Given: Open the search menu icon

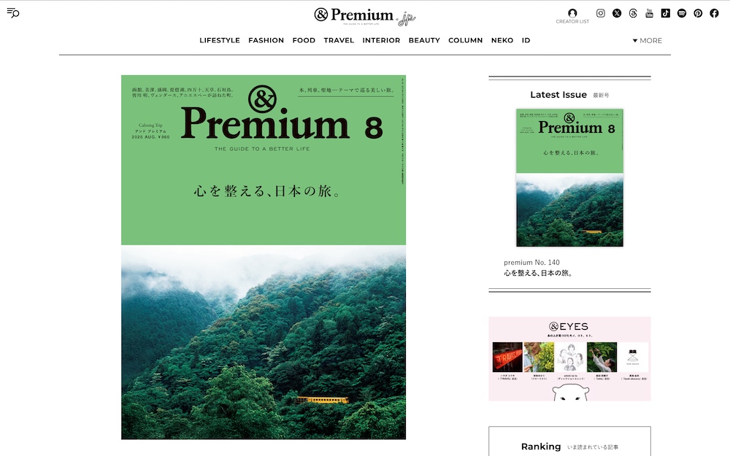Looking at the screenshot, I should 13,12.
